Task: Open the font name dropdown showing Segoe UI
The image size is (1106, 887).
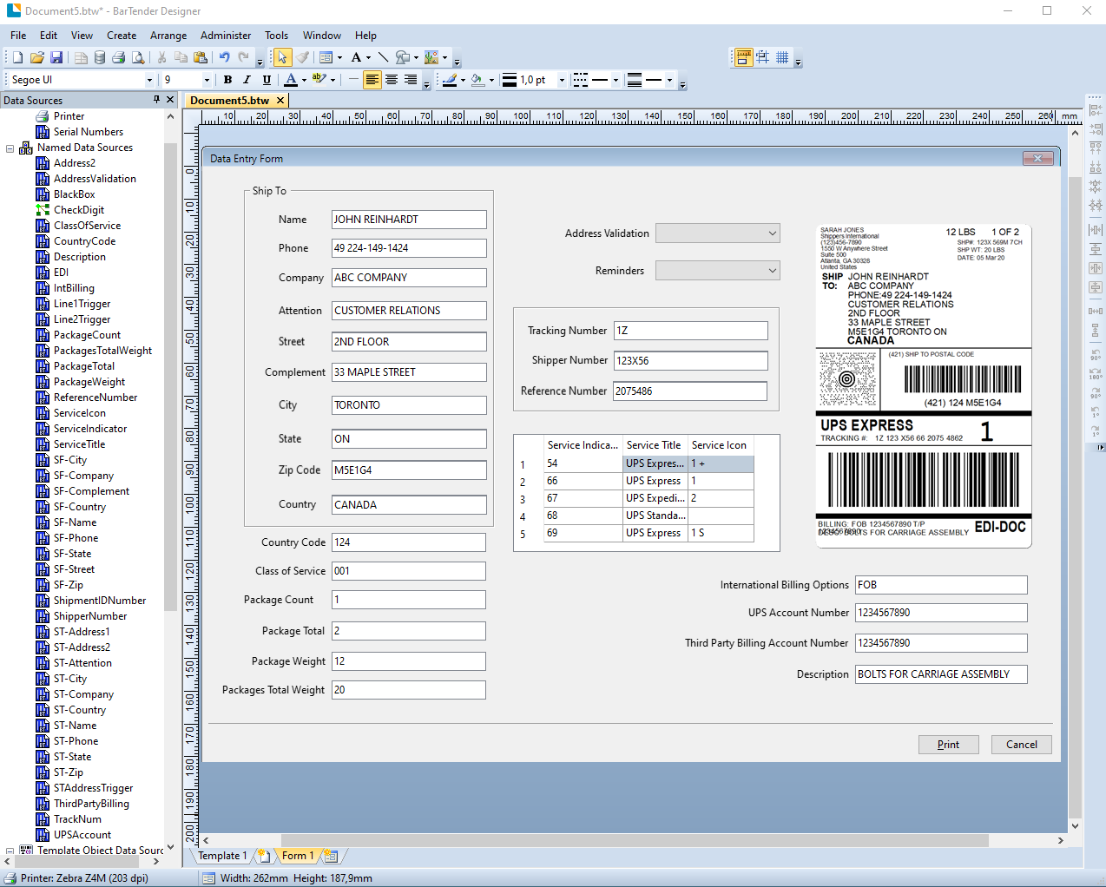Action: (149, 80)
